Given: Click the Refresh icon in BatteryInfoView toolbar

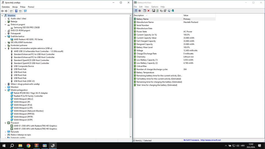Looking at the screenshot, I should 157,11.
